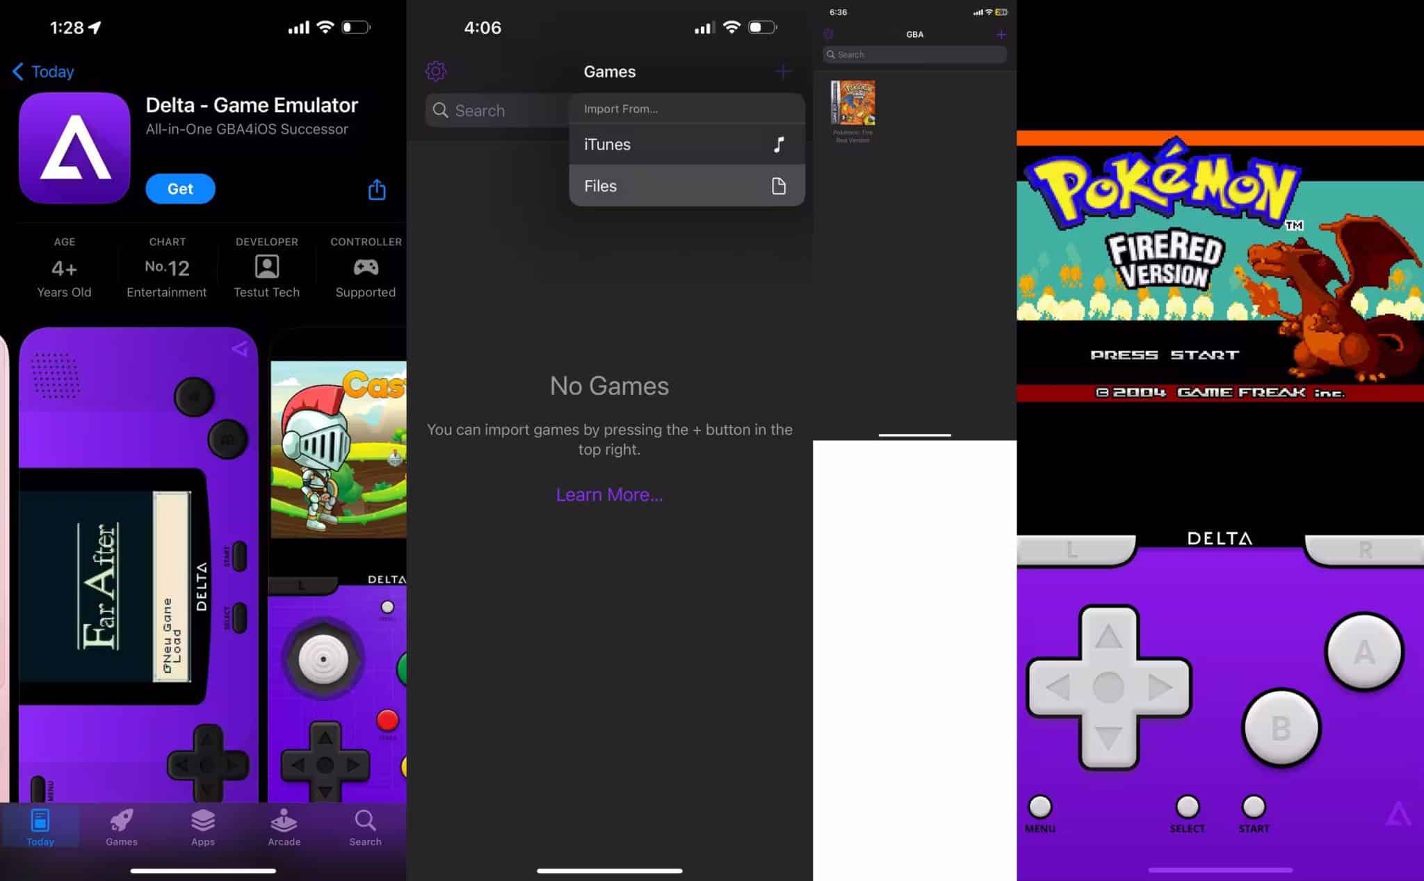The height and width of the screenshot is (881, 1424).
Task: Tap the iTunes music note icon
Action: pos(779,145)
